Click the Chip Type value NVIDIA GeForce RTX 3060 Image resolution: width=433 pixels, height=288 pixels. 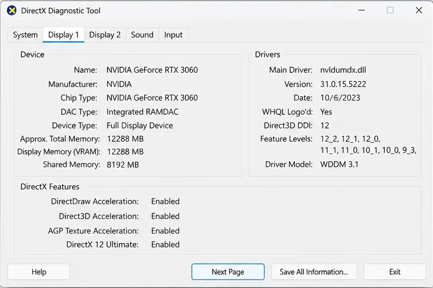click(x=152, y=98)
